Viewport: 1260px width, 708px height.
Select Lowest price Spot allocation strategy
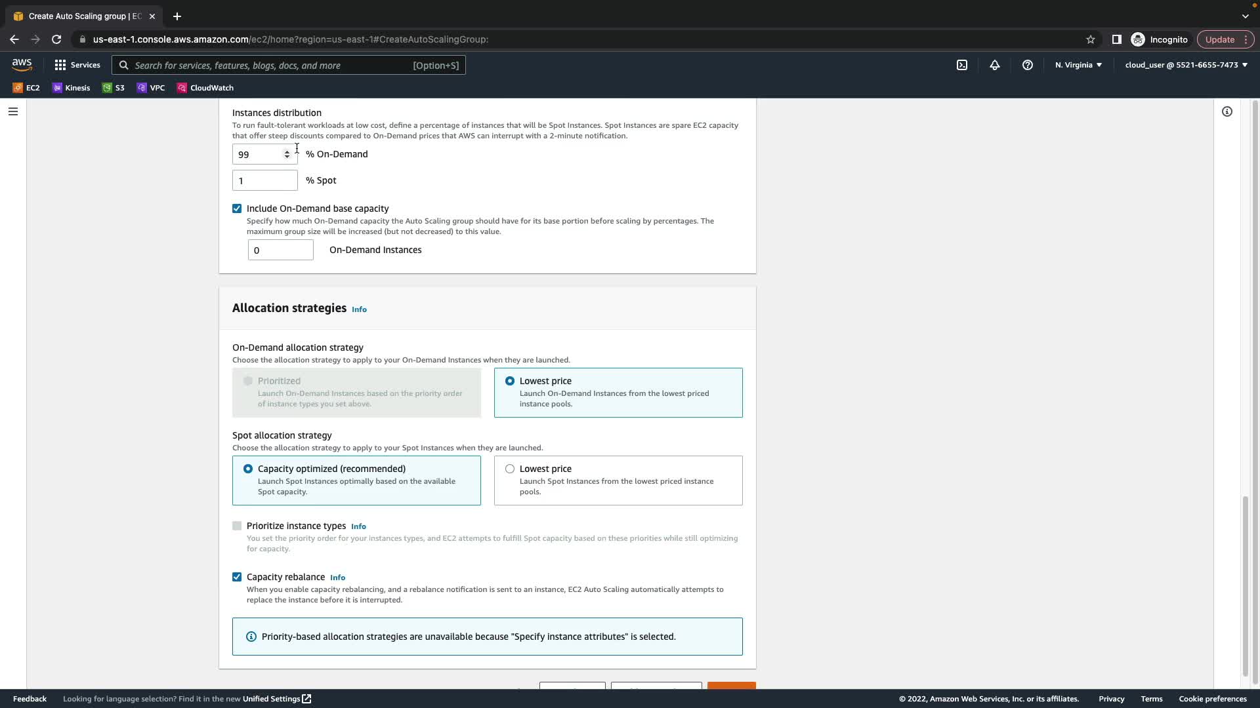point(510,469)
